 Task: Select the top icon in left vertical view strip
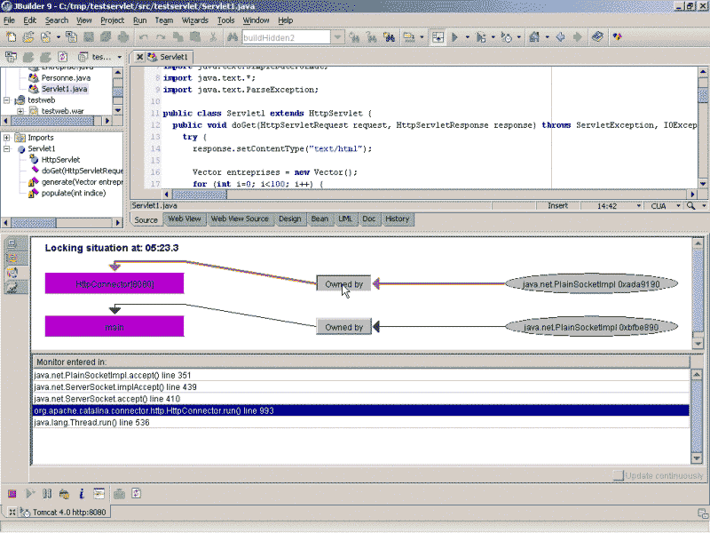12,243
